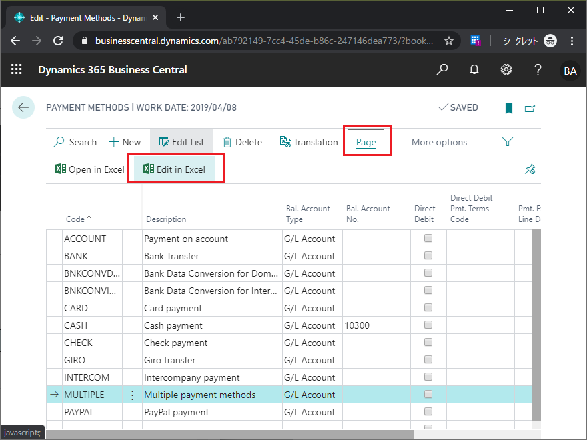
Task: Show More options
Action: pos(439,142)
